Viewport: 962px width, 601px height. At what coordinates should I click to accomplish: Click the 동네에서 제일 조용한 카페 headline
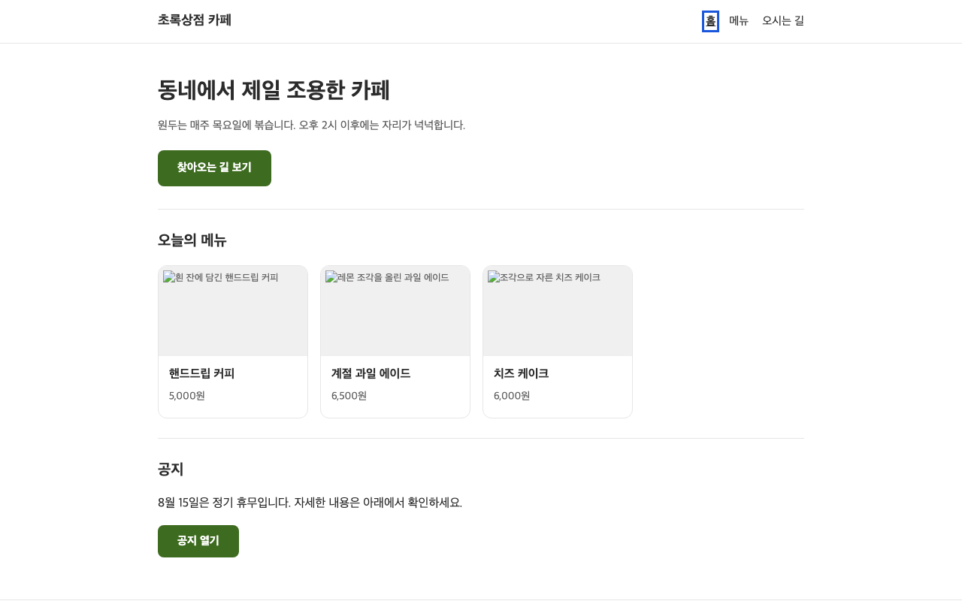click(274, 90)
